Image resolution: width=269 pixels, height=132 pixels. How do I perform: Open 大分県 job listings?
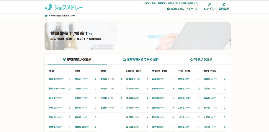click(x=215, y=117)
